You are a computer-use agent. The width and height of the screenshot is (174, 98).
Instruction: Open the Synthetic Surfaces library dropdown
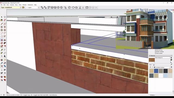pos(163,67)
